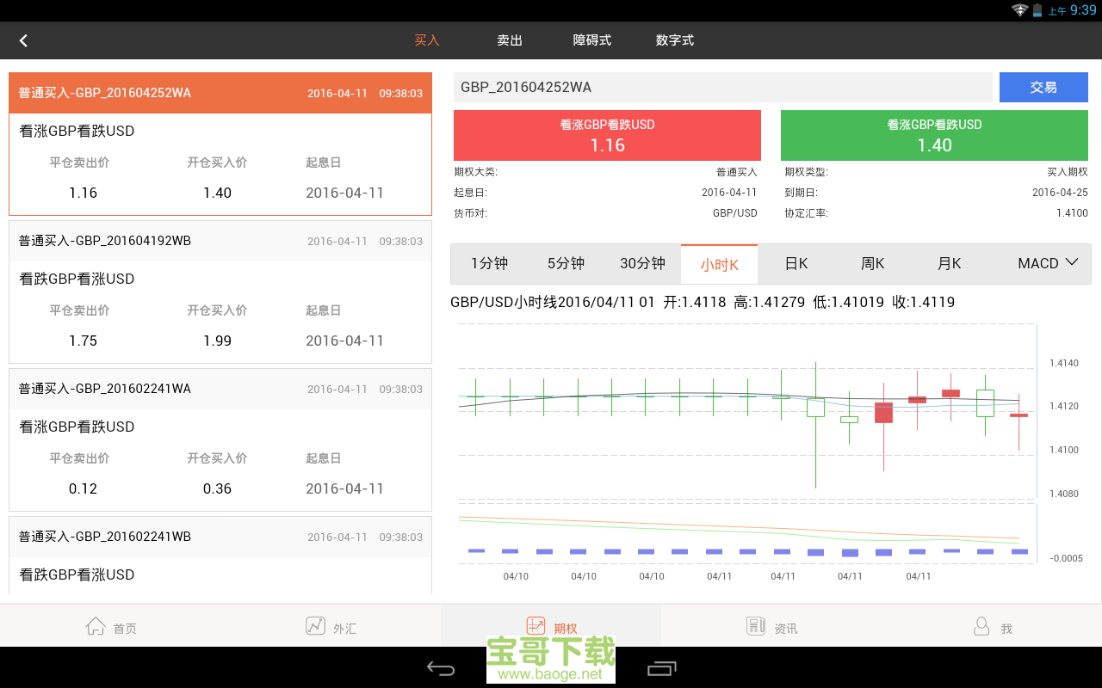Select the 1分钟 chart period
This screenshot has width=1102, height=688.
(x=489, y=264)
